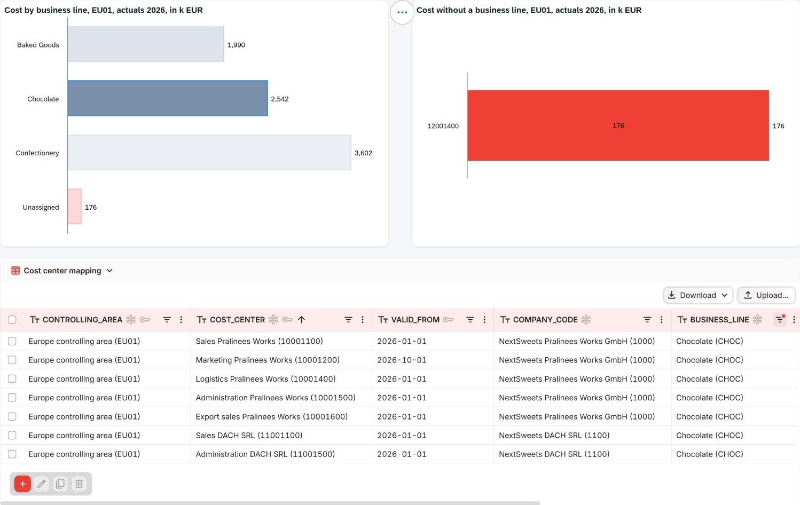
Task: Open filter on COMPANY_CODE column
Action: [x=647, y=320]
